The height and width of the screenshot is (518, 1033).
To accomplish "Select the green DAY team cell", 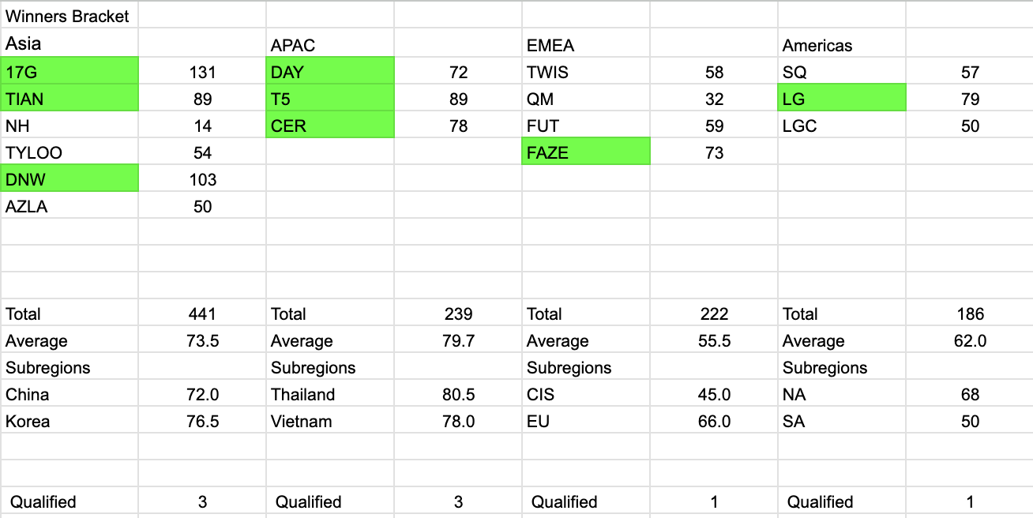I will point(330,73).
